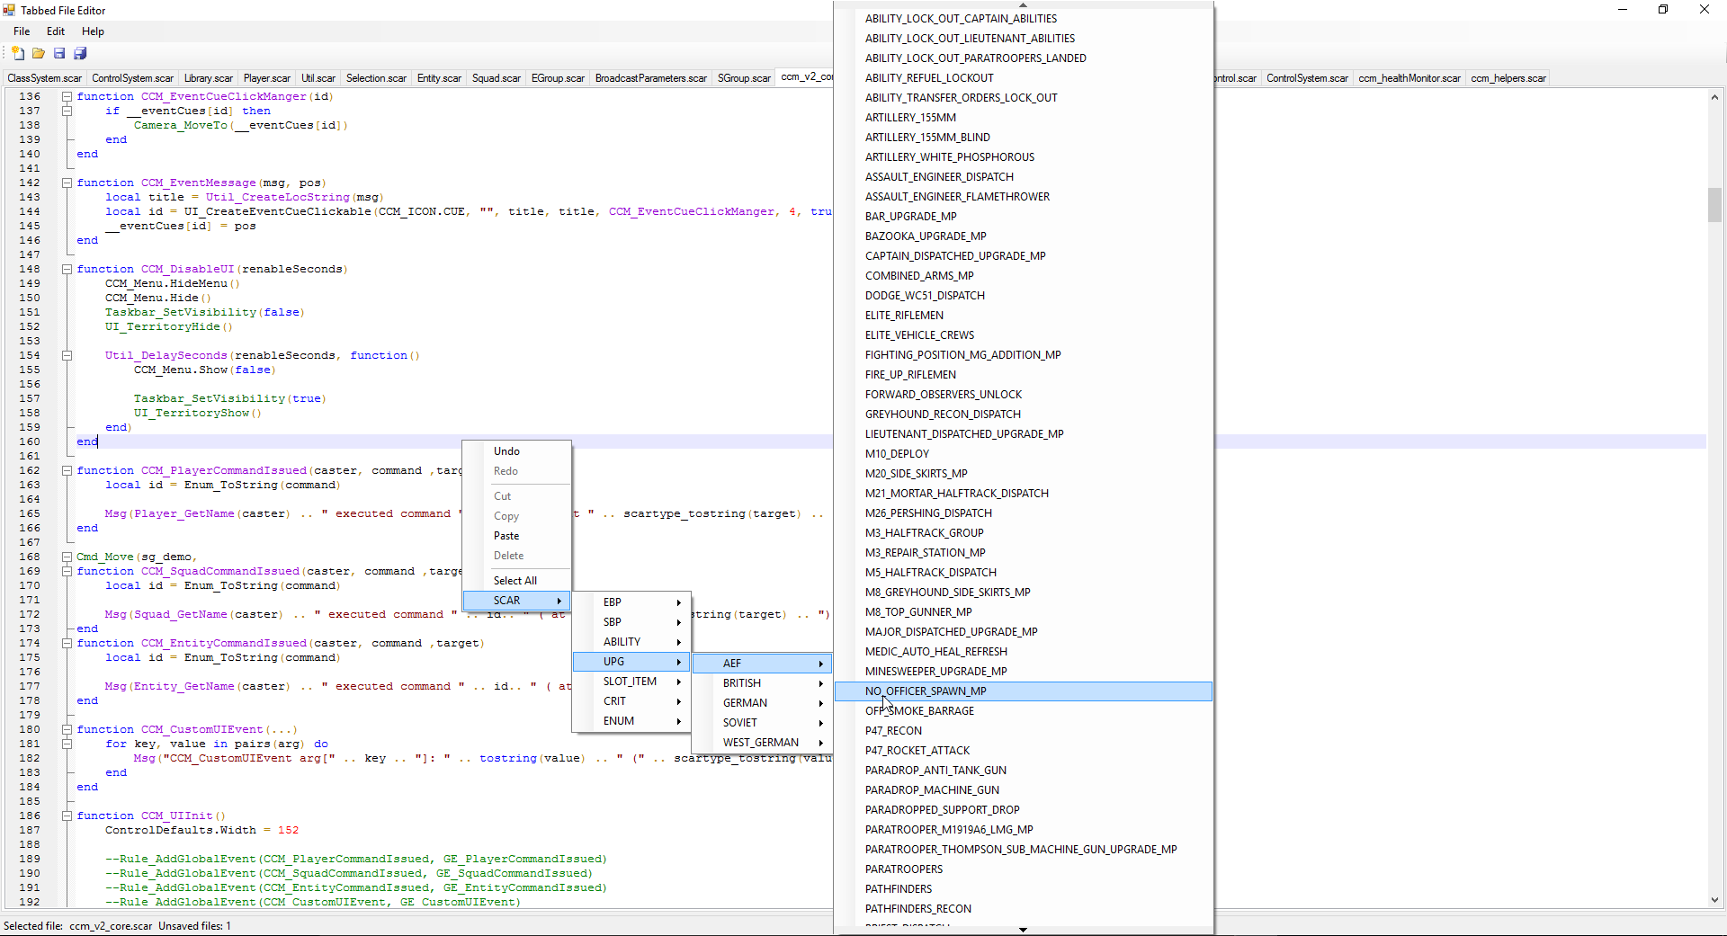Switch to the SGroup.scar tab
The width and height of the screenshot is (1727, 936).
(x=744, y=78)
